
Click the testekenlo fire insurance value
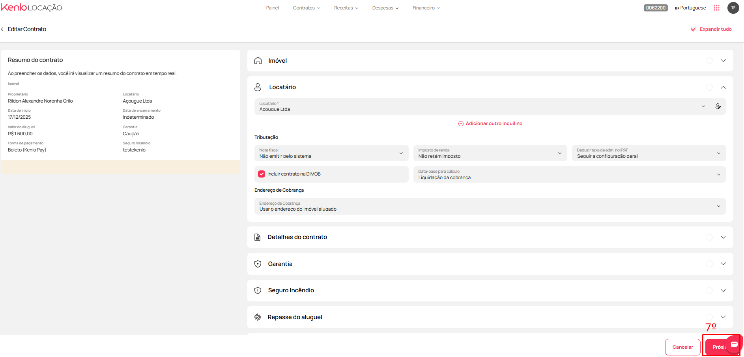(134, 150)
